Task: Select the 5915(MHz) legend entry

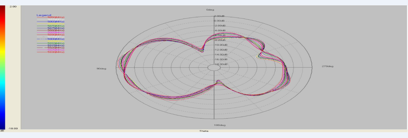Action: (50, 45)
